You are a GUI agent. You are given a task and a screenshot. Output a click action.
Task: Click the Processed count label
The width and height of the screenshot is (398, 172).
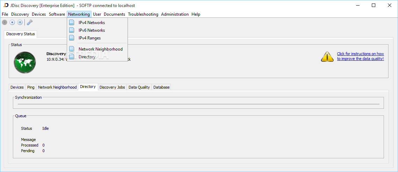tap(29, 145)
